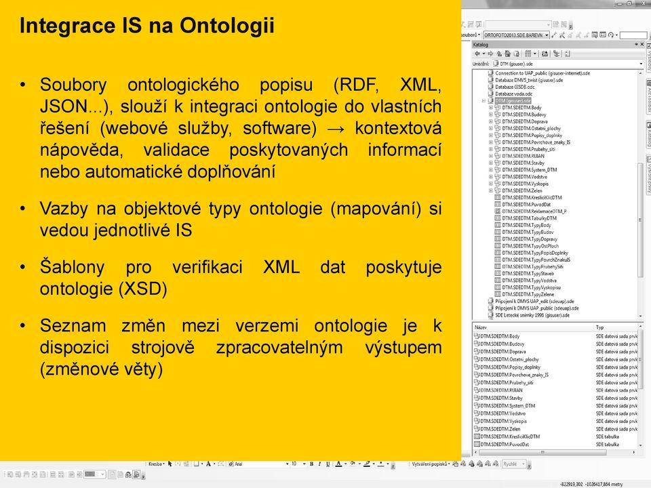The width and height of the screenshot is (651, 488).
Task: Select DTM.SDEDTM.Stavby in the catalog tree
Action: tap(523, 163)
